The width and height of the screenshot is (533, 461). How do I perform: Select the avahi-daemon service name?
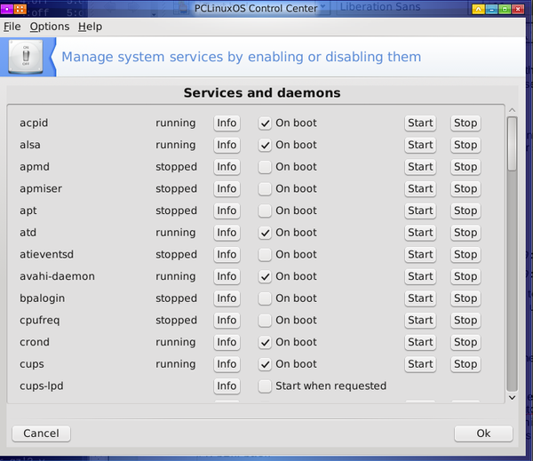[57, 276]
